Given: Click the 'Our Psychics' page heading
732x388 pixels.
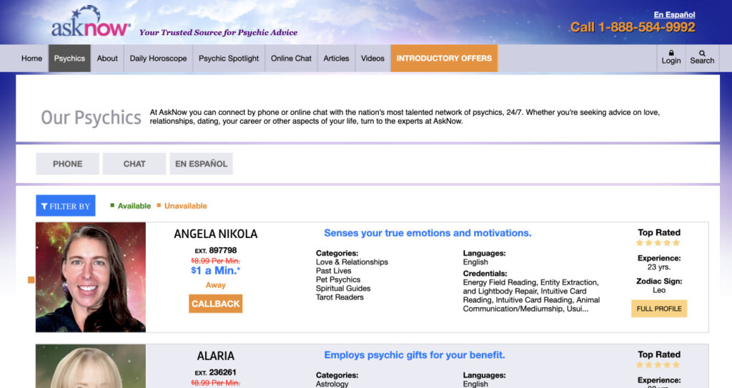Looking at the screenshot, I should coord(91,118).
